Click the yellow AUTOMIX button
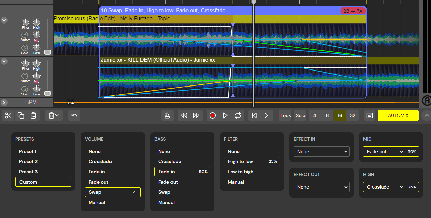This screenshot has width=431, height=218. point(398,115)
